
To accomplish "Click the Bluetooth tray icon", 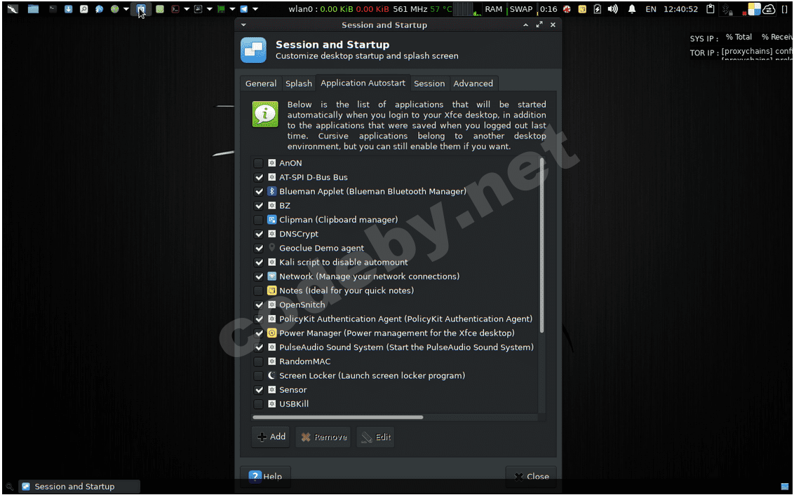I will [727, 9].
